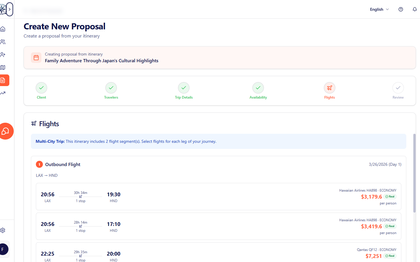Click the user avatar with letter F

coord(4,249)
